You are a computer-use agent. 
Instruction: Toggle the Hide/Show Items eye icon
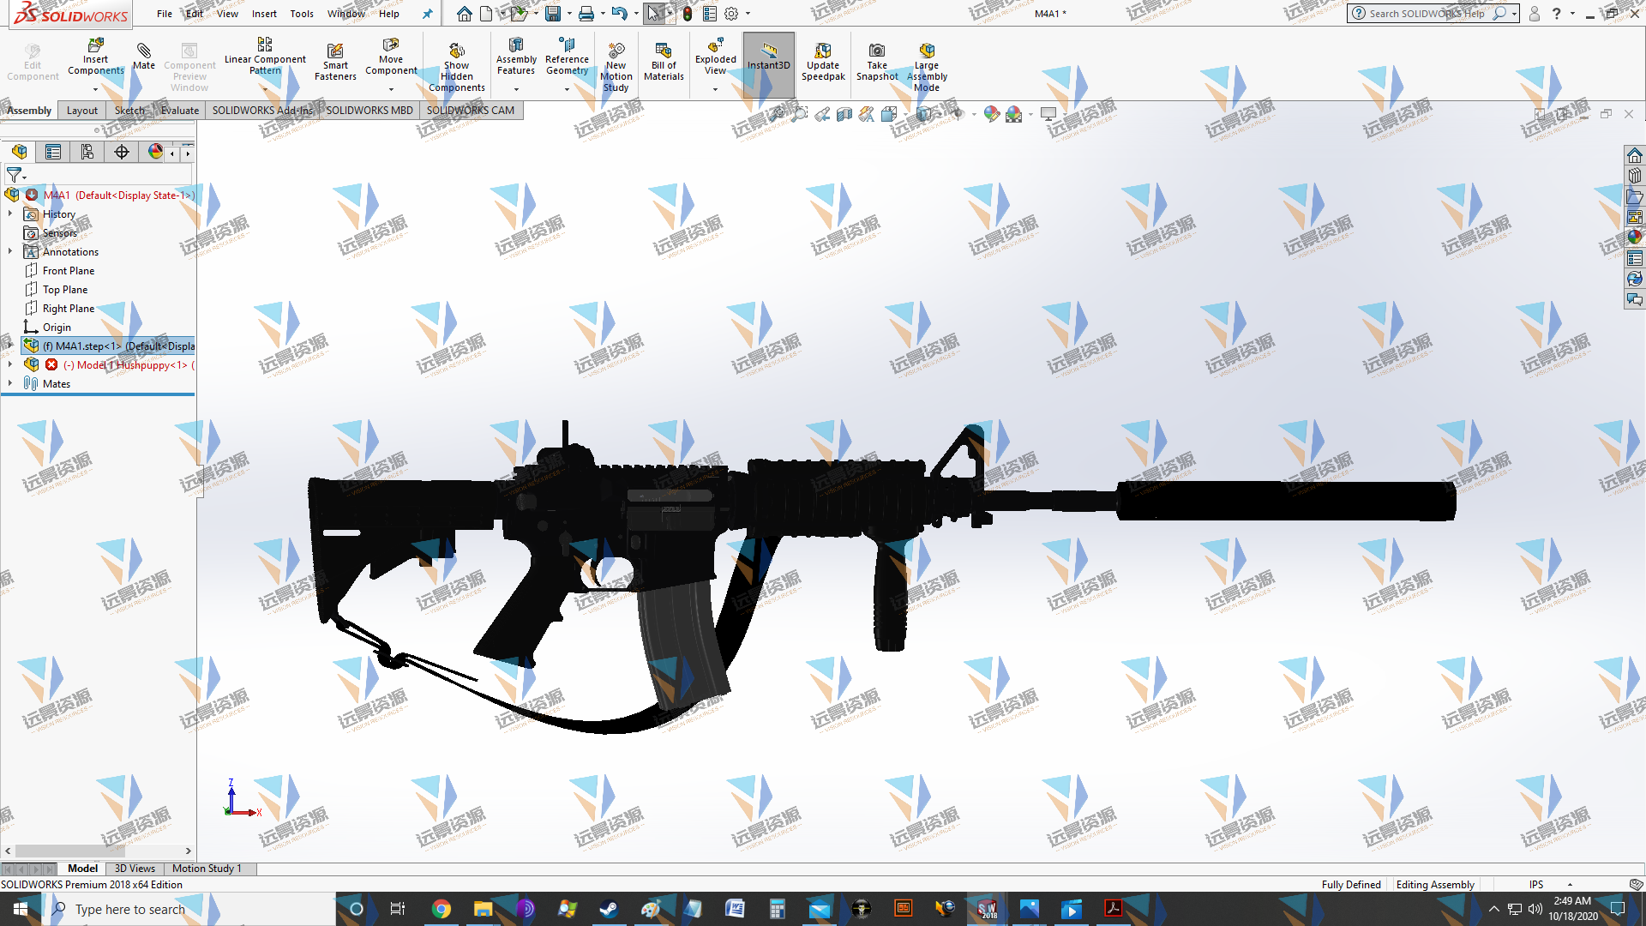(x=958, y=114)
